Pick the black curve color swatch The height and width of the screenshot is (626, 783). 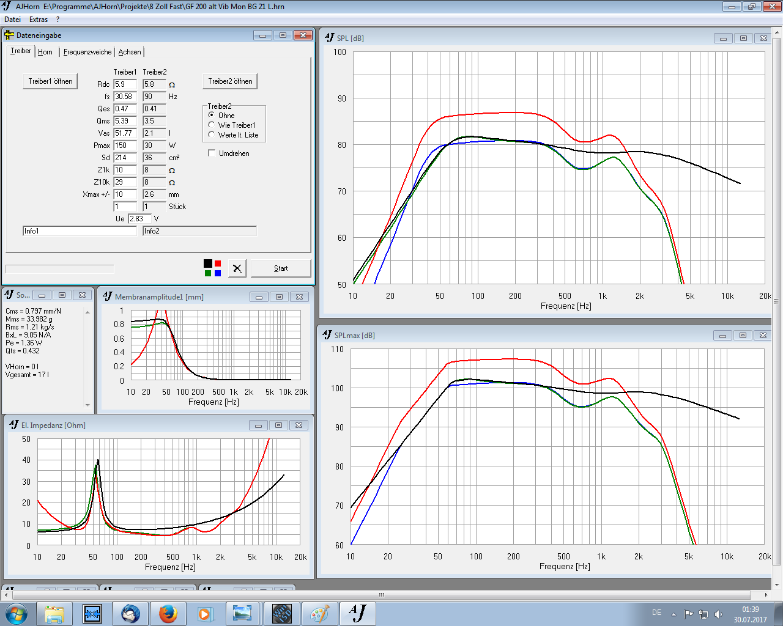208,263
